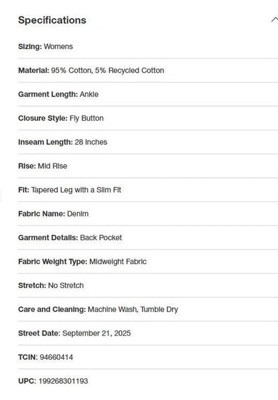This screenshot has height=400, width=278.
Task: Click the Fabric Name: Denim row
Action: click(x=148, y=214)
